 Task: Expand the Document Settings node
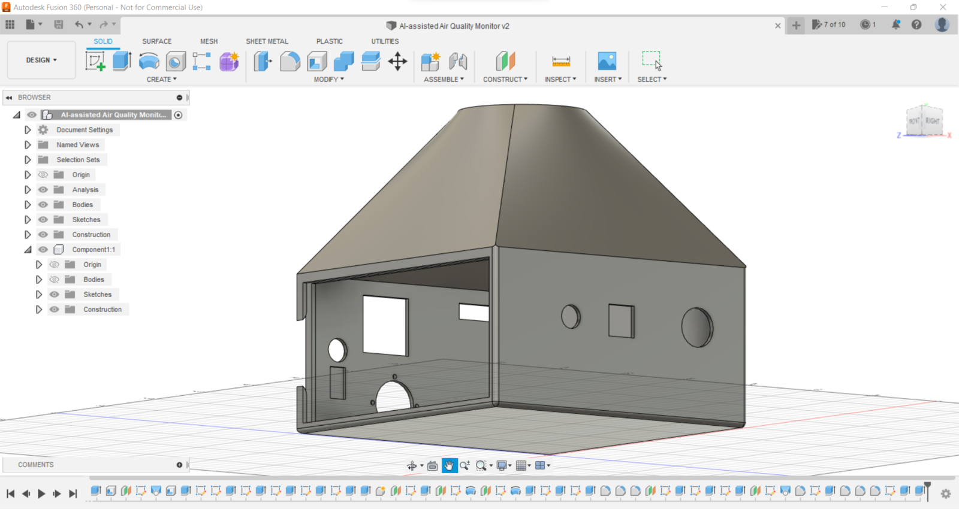point(28,130)
